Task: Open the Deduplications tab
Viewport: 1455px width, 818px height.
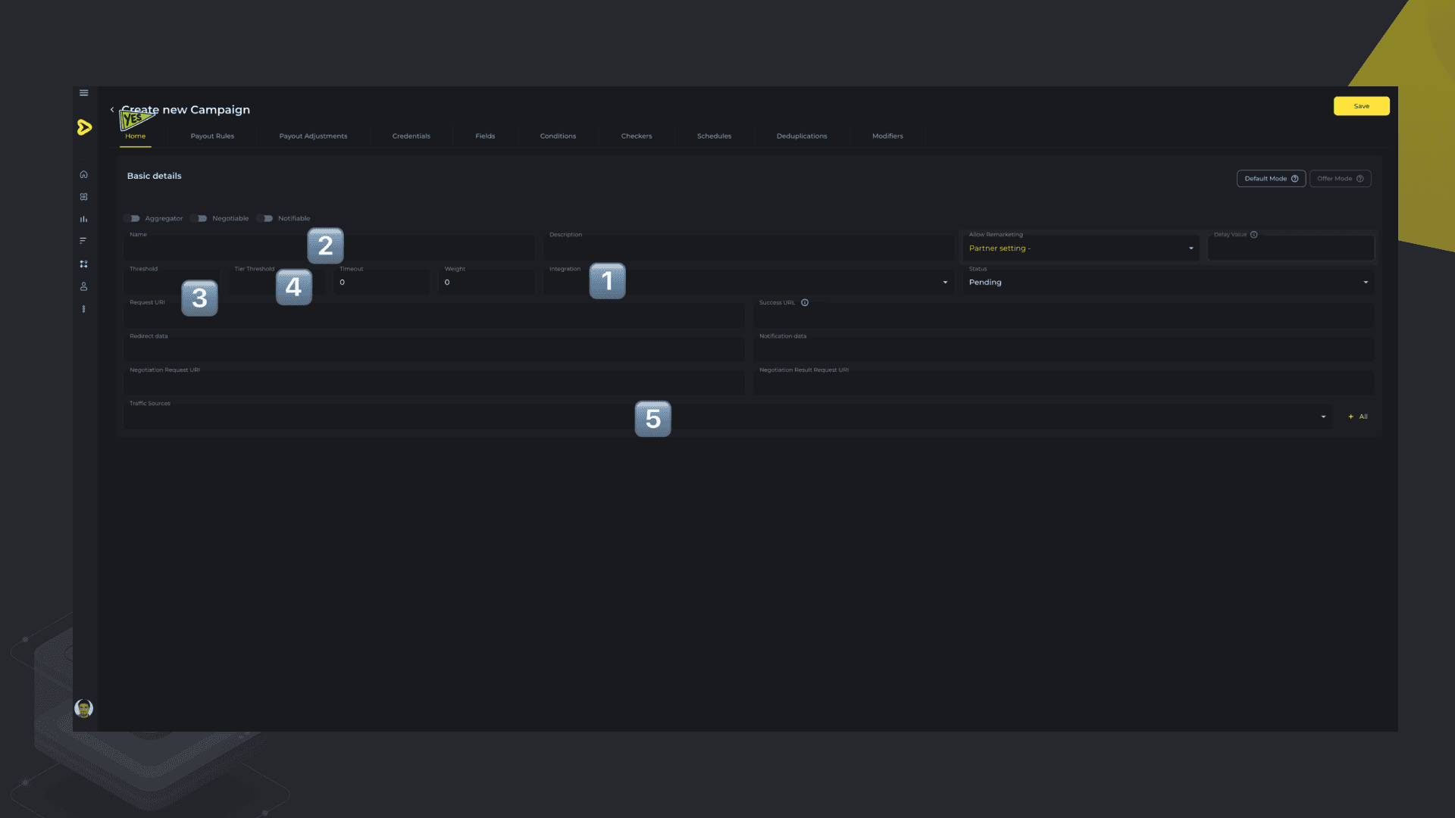Action: 802,136
